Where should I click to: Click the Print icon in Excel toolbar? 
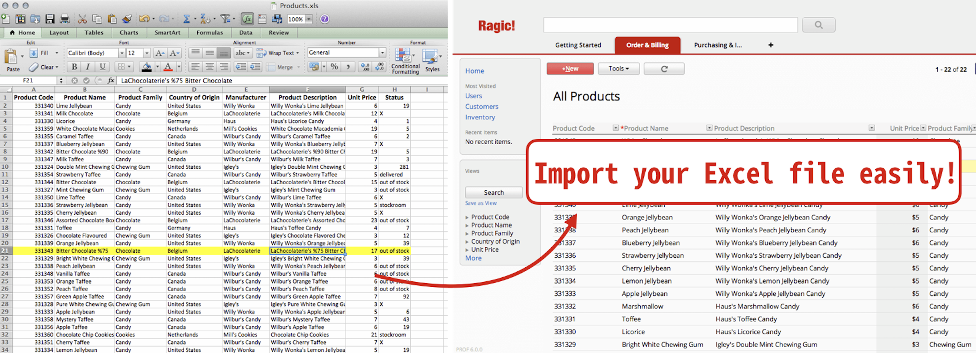pyautogui.click(x=65, y=19)
